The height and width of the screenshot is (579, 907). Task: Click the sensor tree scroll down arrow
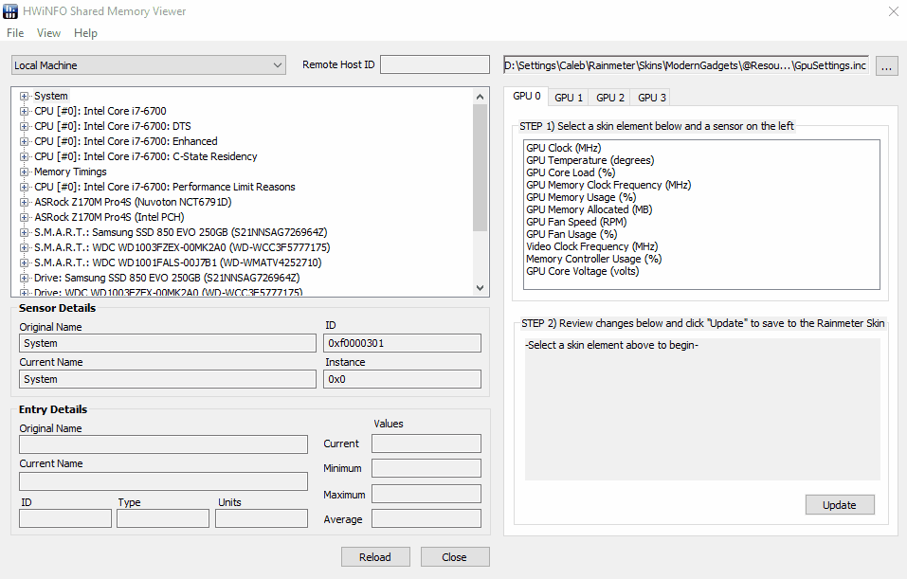click(481, 287)
